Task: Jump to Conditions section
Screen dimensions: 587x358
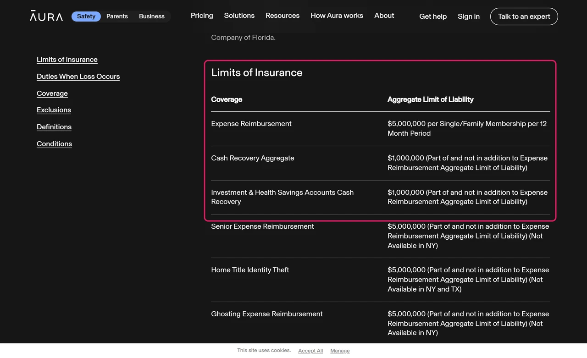Action: click(54, 144)
